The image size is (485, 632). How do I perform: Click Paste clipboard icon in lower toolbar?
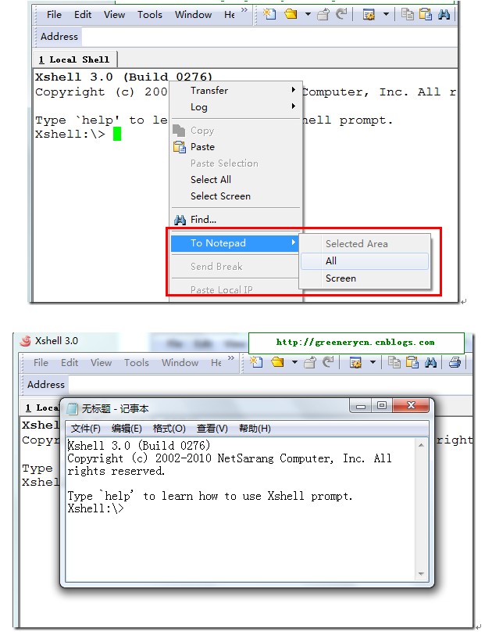[x=412, y=363]
